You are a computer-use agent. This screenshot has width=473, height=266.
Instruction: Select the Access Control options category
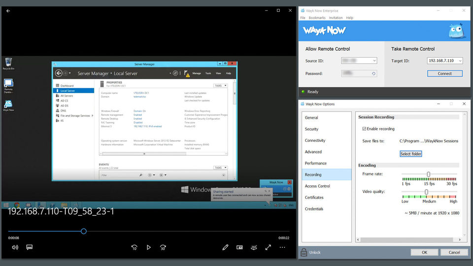[327, 186]
